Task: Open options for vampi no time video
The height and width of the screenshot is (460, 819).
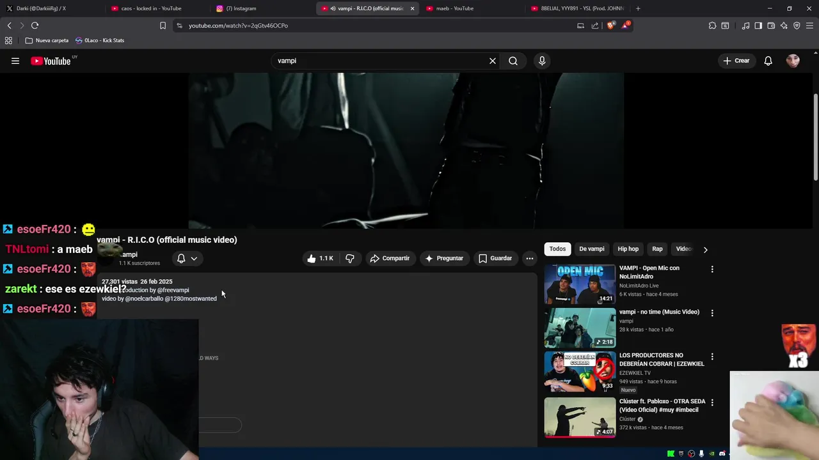Action: tap(712, 313)
